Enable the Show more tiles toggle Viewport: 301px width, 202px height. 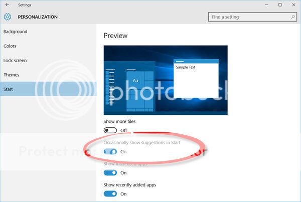click(110, 130)
